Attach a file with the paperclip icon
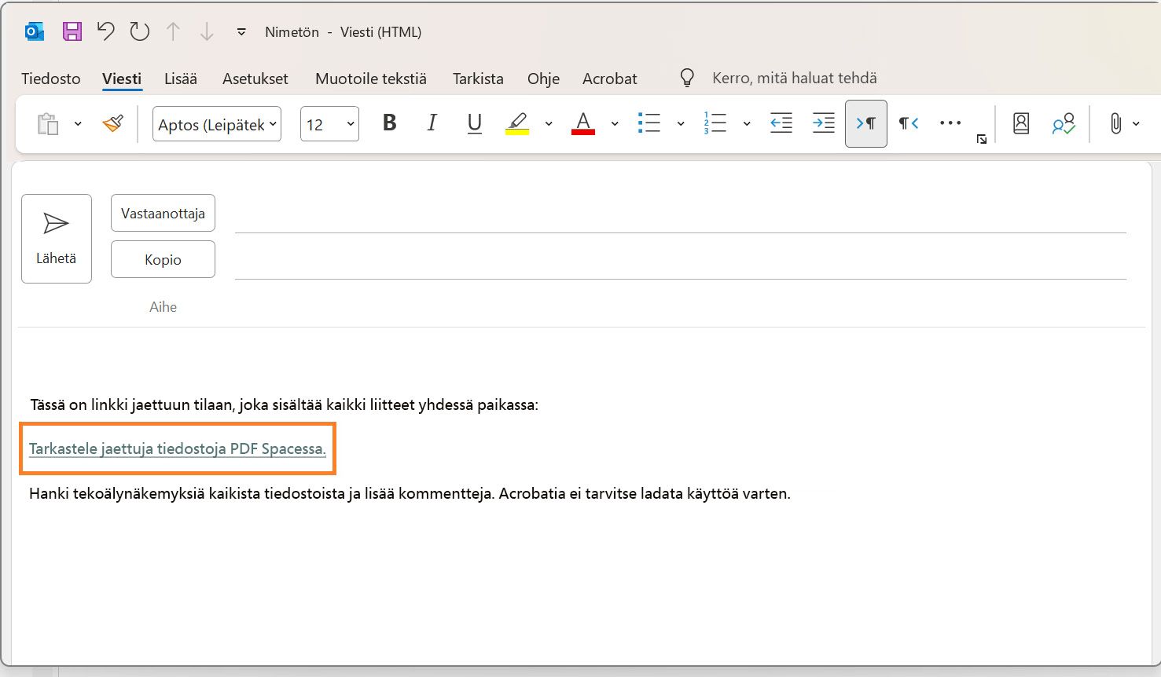Viewport: 1161px width, 677px height. [x=1115, y=123]
